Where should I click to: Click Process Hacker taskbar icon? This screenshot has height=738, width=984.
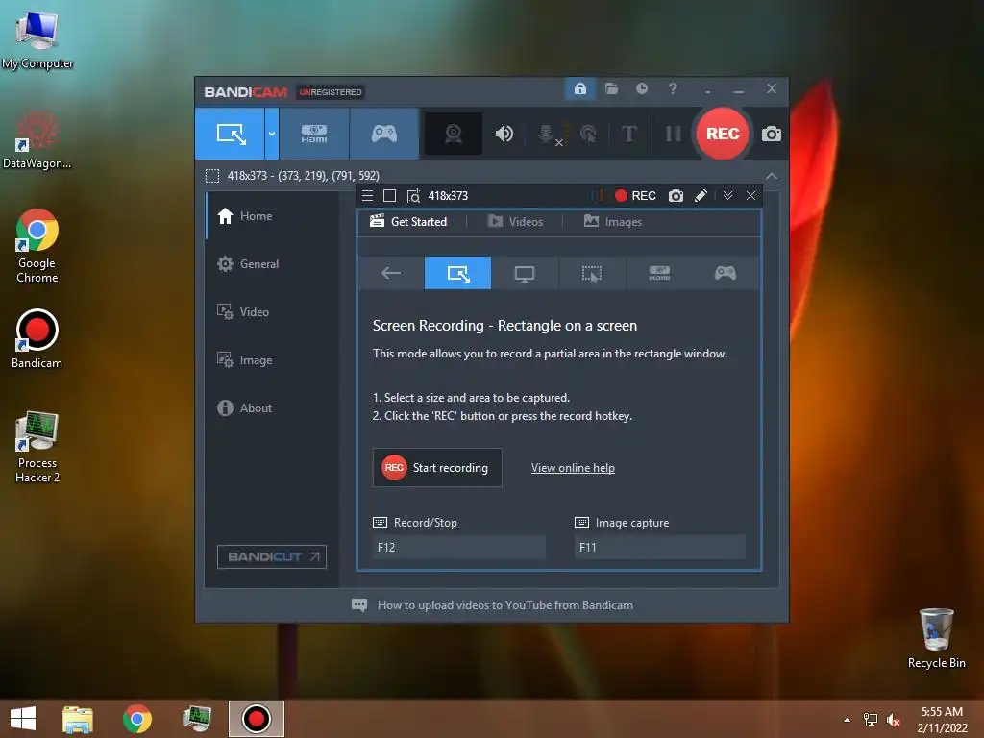click(197, 719)
